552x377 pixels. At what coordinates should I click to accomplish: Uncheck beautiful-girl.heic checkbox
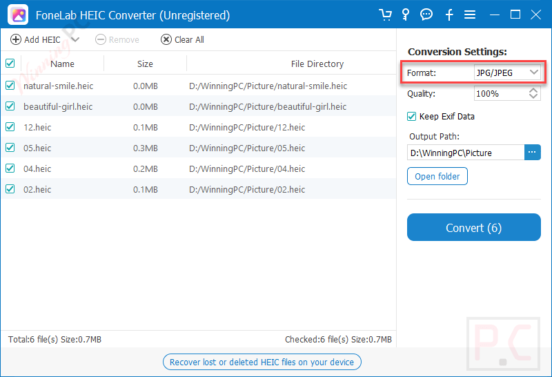click(10, 106)
